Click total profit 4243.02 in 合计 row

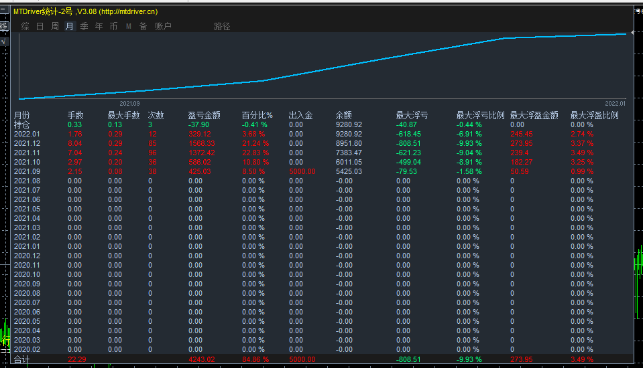coord(202,359)
